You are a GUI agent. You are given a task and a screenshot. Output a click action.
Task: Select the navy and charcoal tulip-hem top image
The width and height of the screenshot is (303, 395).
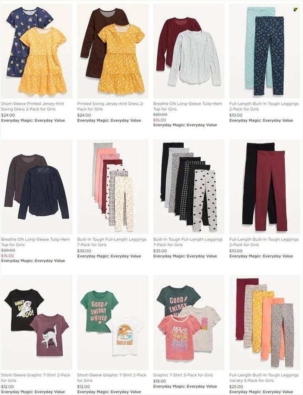(37, 187)
